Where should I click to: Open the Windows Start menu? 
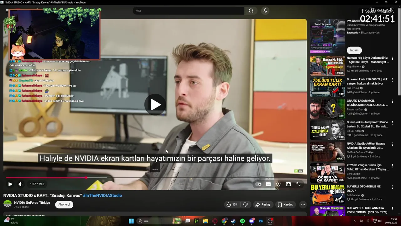tap(131, 221)
